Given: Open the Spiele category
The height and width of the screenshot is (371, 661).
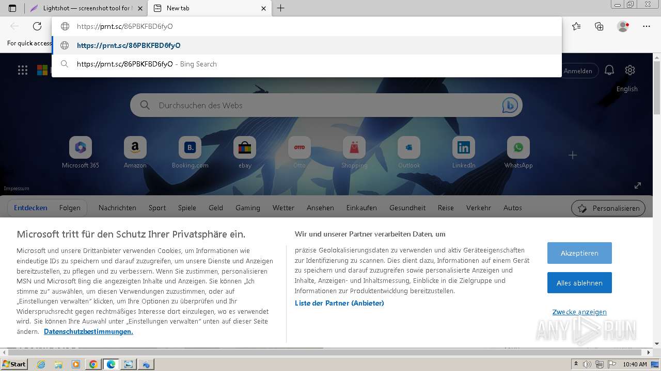Looking at the screenshot, I should click(x=187, y=208).
